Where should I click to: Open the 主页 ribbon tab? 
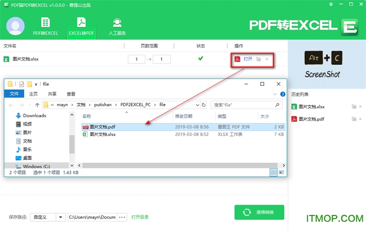click(33, 94)
